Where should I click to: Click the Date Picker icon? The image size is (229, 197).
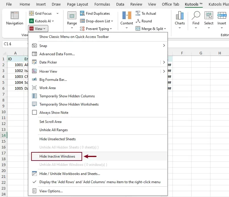point(34,62)
